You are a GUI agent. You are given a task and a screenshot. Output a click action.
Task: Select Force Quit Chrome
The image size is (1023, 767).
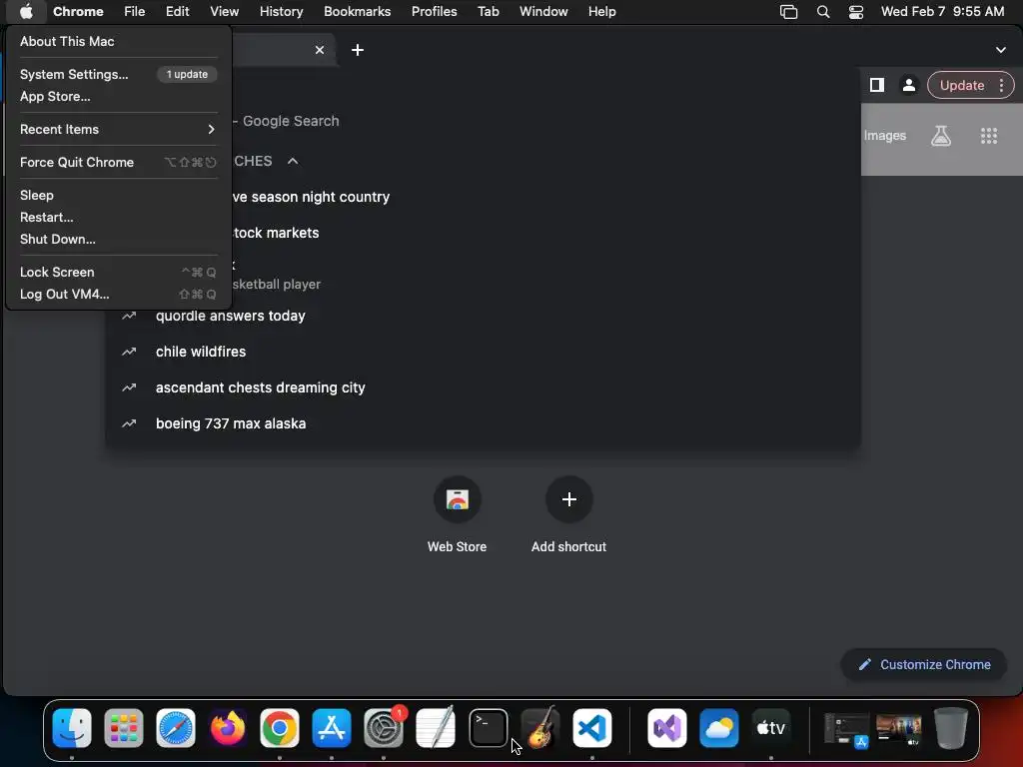coord(118,163)
